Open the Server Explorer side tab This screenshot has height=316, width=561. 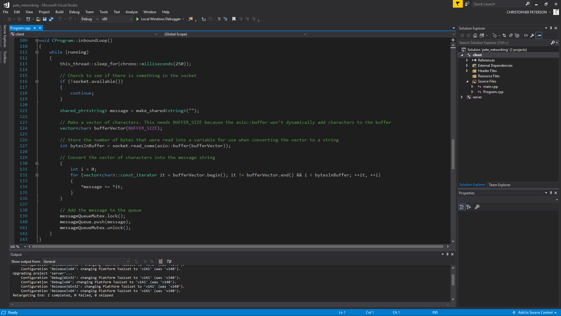click(5, 36)
